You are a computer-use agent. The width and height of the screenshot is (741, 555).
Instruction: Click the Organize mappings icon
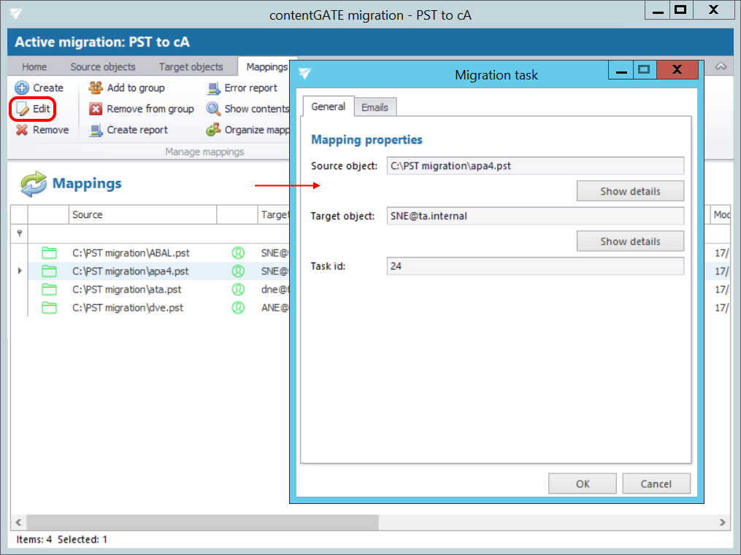click(213, 130)
